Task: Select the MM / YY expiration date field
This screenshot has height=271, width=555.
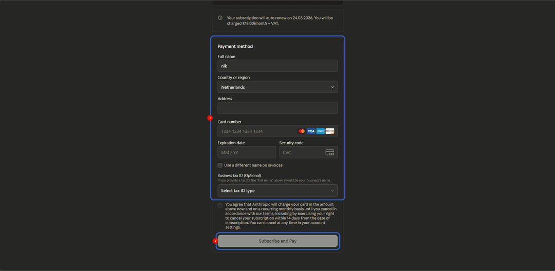Action: point(247,152)
